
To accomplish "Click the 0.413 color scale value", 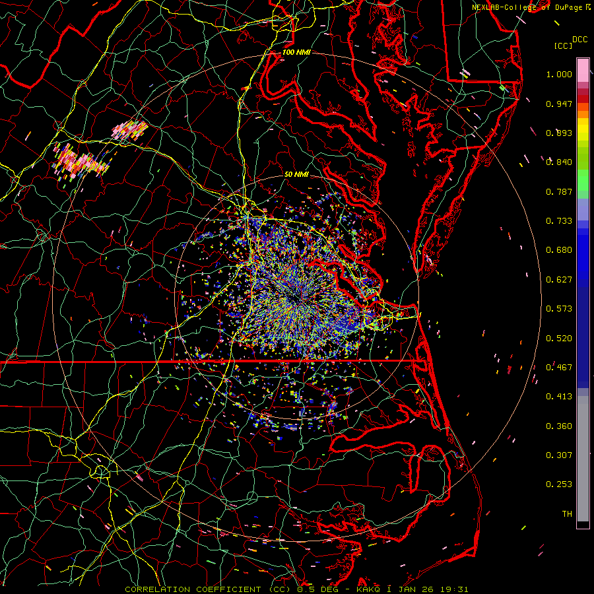I will tap(559, 397).
